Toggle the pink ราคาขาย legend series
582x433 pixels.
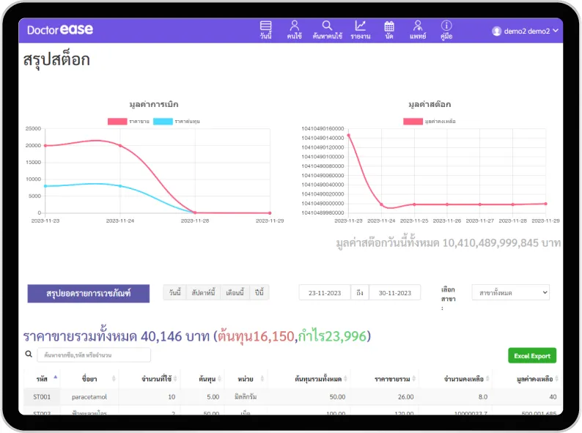[128, 121]
